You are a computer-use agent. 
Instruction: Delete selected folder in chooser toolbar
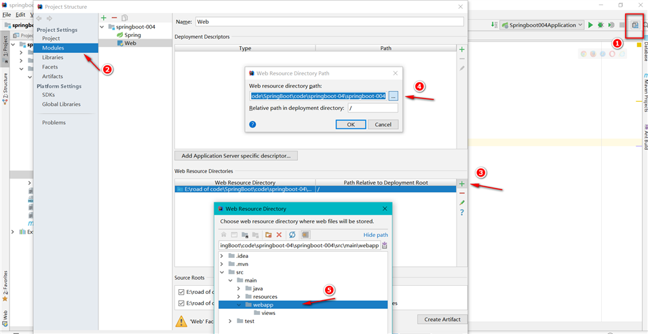(x=279, y=235)
